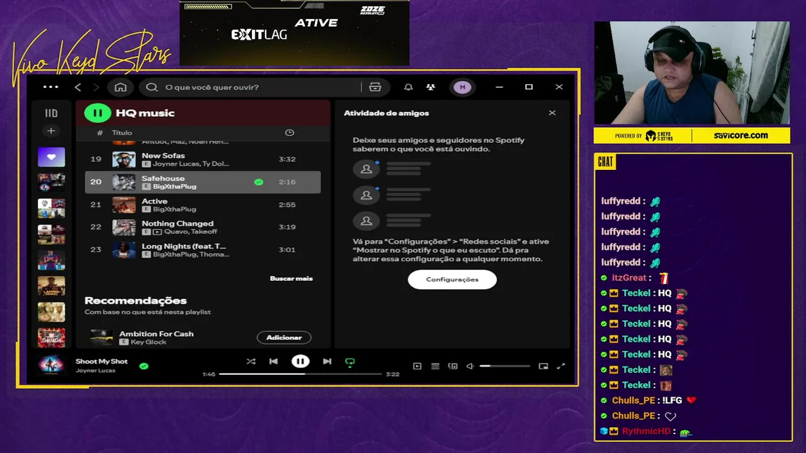The width and height of the screenshot is (806, 453).
Task: Sort by the 'Título' column header
Action: (x=122, y=133)
